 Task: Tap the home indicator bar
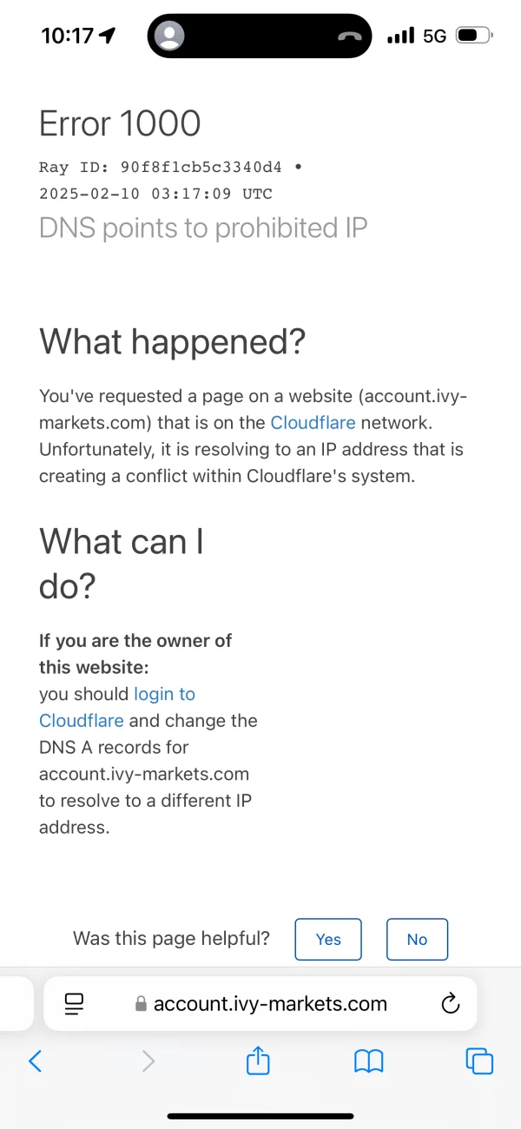(x=260, y=1116)
